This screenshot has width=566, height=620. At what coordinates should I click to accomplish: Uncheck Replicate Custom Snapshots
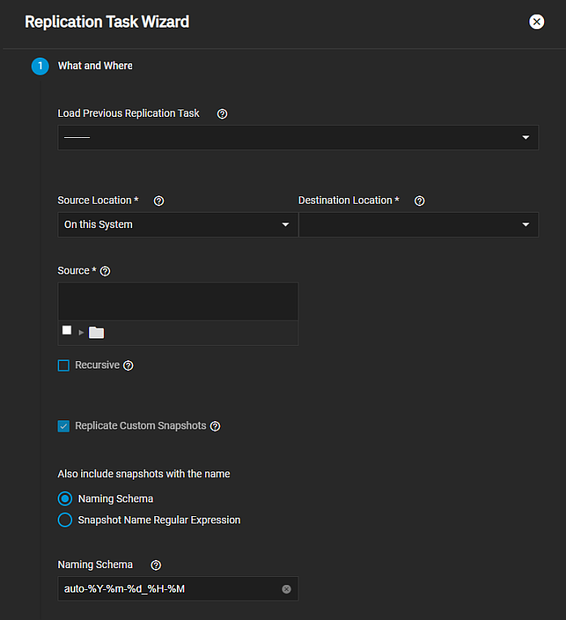click(x=63, y=426)
